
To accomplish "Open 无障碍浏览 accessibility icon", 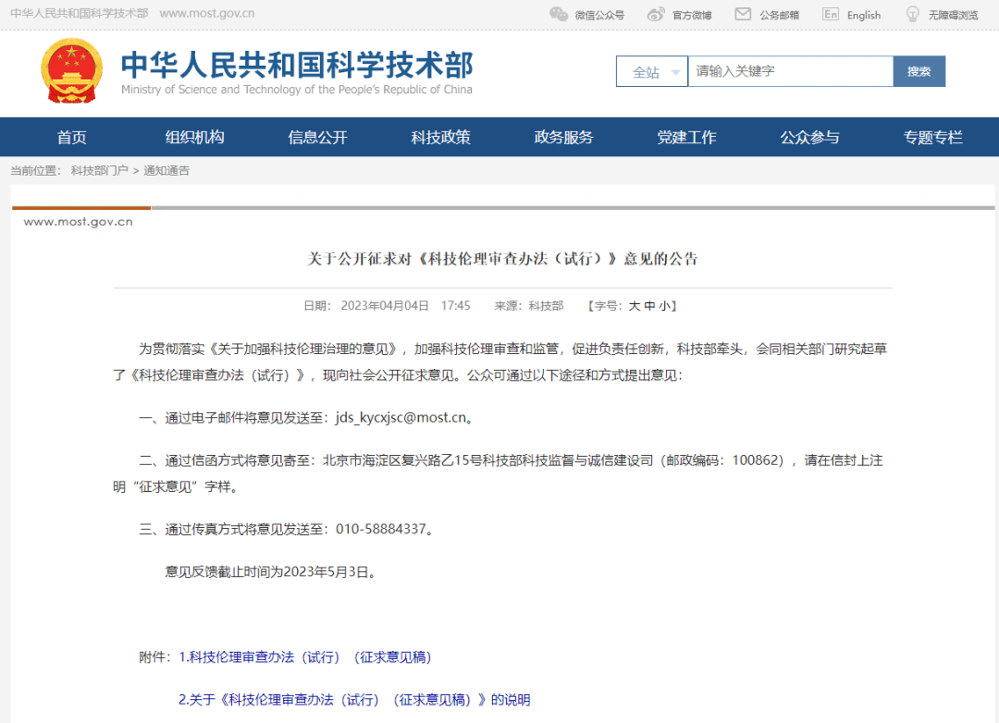I will [x=913, y=14].
